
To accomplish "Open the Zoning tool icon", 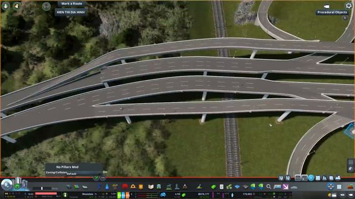I will click(x=77, y=187).
